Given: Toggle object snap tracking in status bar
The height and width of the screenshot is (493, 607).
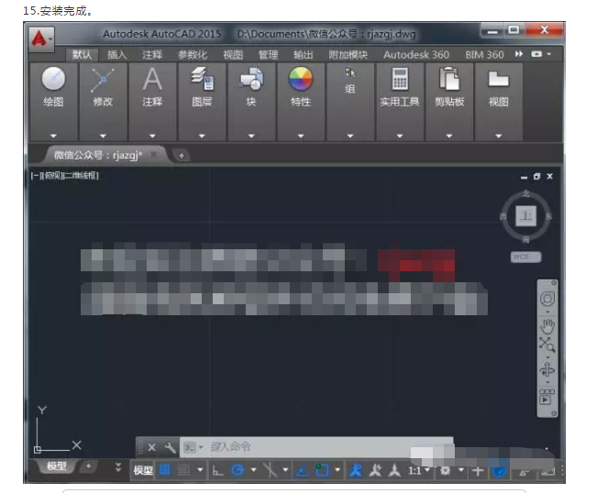Looking at the screenshot, I should pyautogui.click(x=302, y=470).
